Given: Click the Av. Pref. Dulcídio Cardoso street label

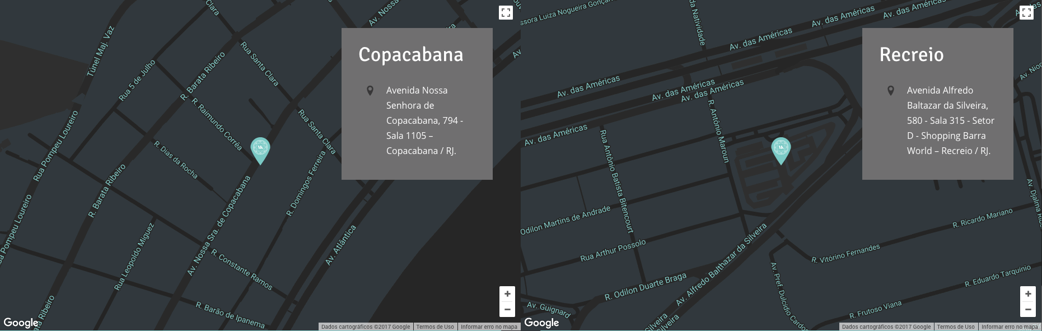Looking at the screenshot, I should pyautogui.click(x=788, y=297).
